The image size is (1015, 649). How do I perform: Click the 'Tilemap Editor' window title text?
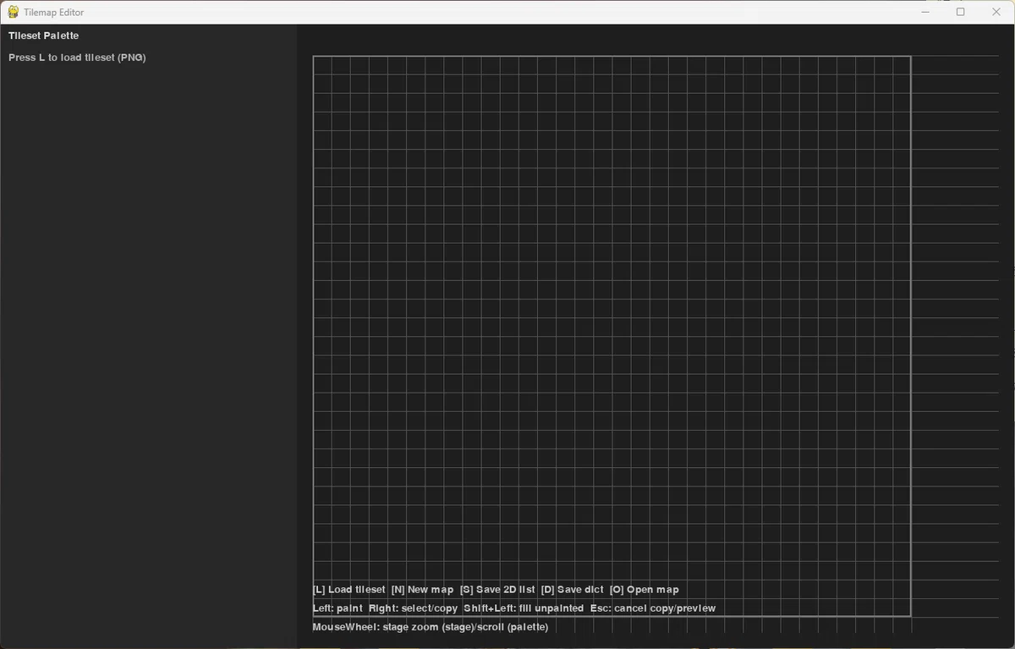(54, 13)
